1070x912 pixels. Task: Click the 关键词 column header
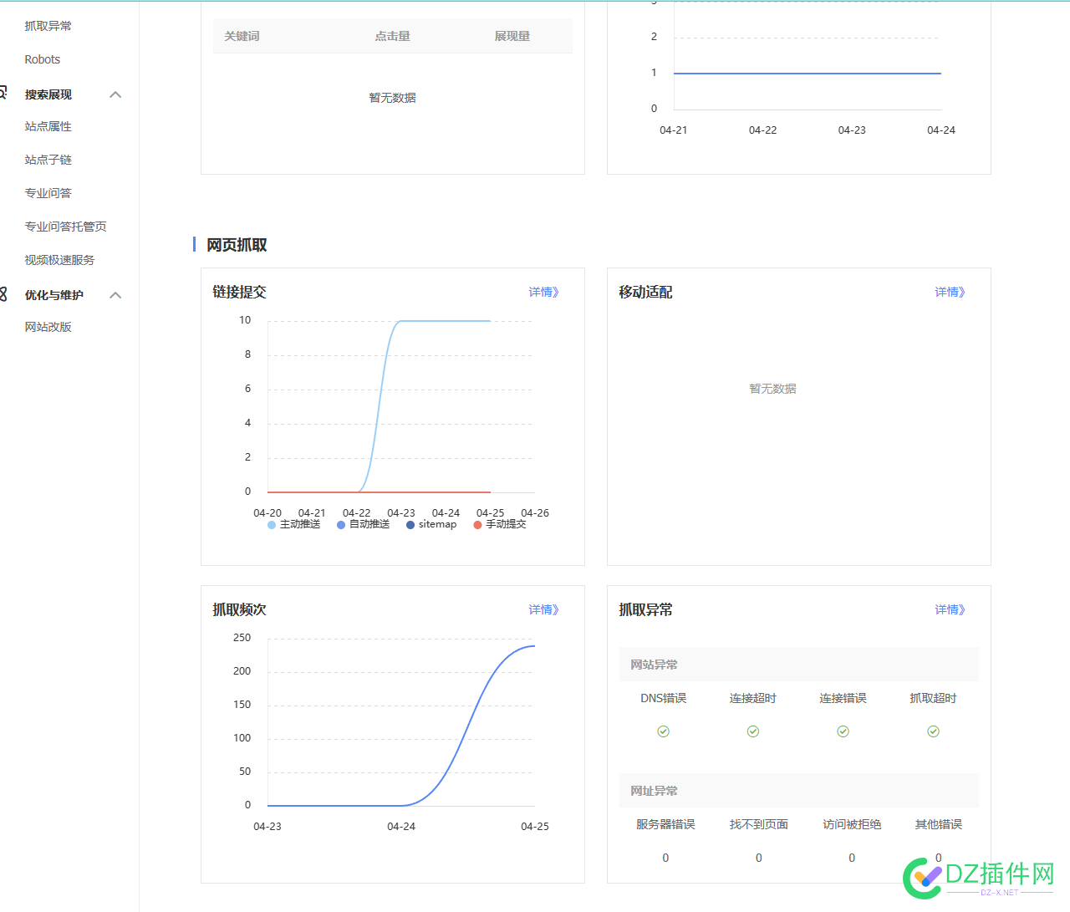242,36
